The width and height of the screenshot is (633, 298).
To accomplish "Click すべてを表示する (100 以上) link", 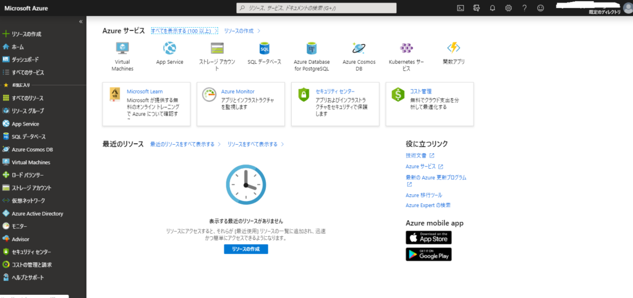I will click(184, 31).
